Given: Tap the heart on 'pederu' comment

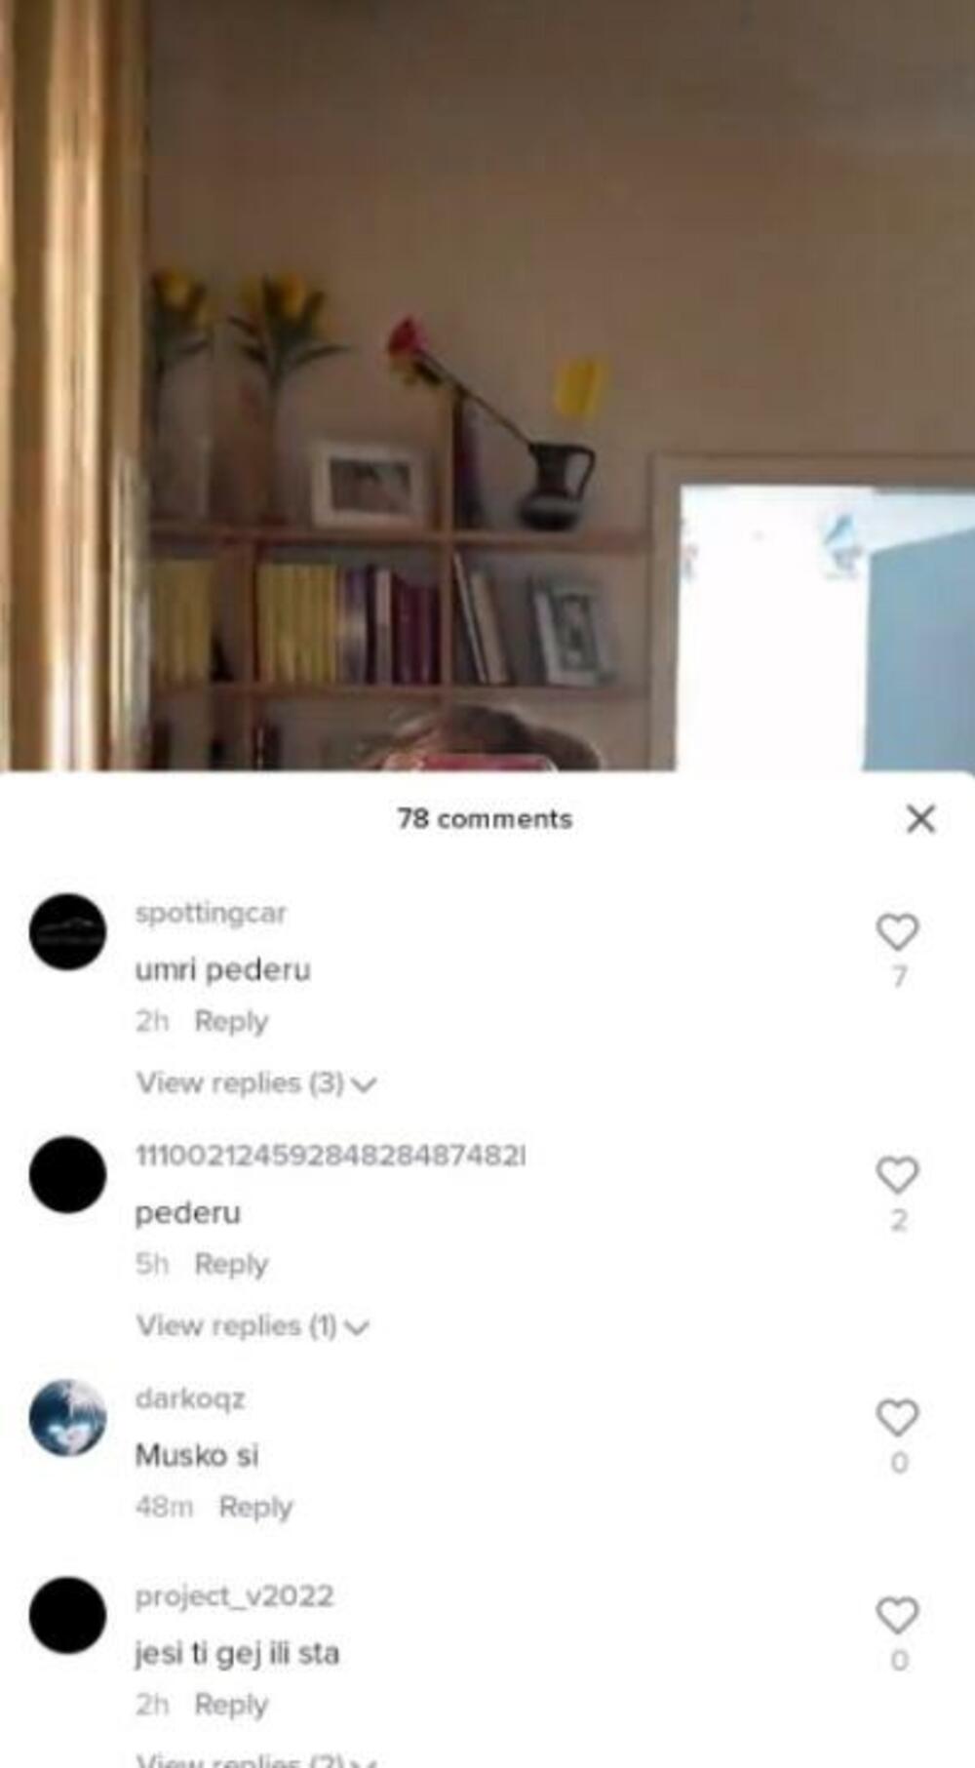Looking at the screenshot, I should coord(897,1175).
